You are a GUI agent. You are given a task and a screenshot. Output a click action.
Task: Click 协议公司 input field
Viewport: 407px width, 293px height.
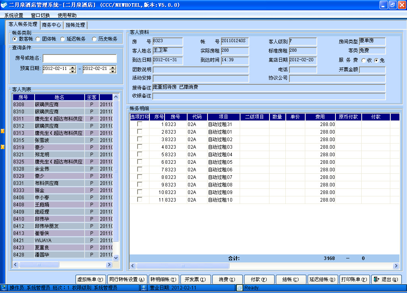point(337,78)
